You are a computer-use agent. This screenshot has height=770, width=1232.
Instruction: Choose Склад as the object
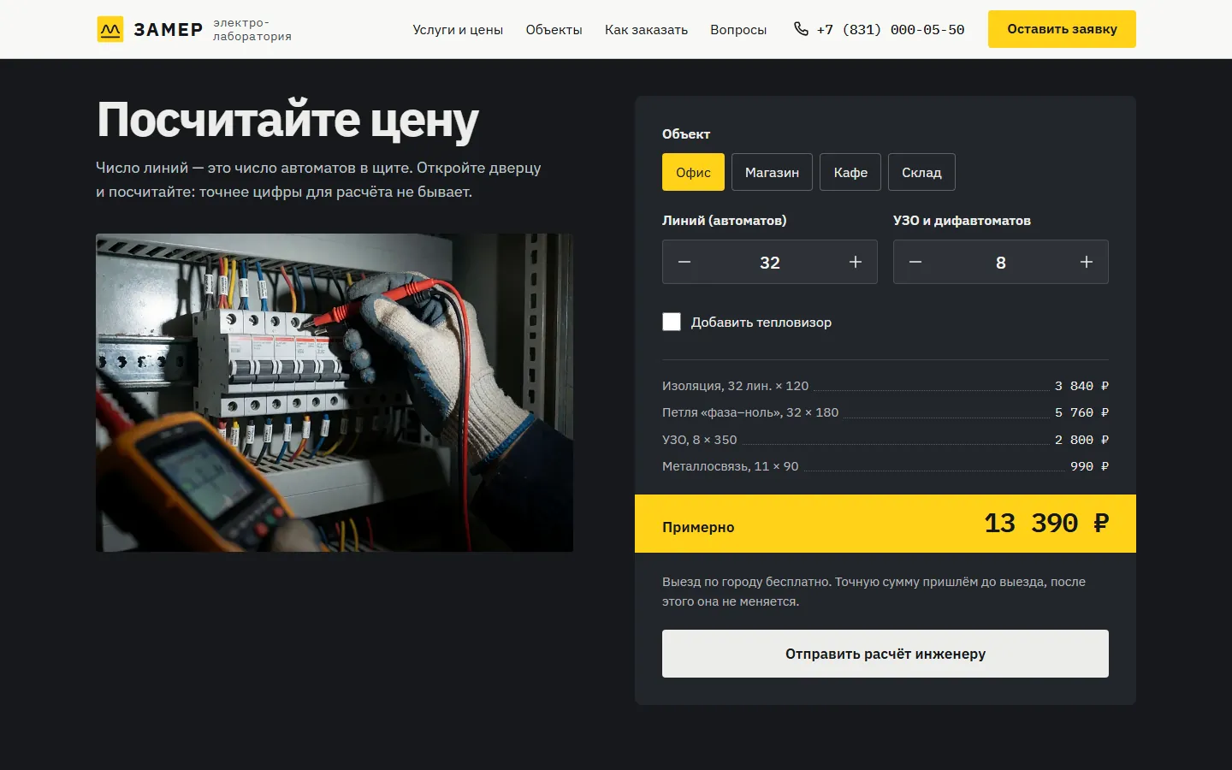(921, 172)
